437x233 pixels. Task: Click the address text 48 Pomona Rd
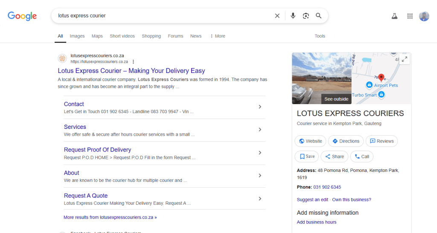tap(332, 170)
